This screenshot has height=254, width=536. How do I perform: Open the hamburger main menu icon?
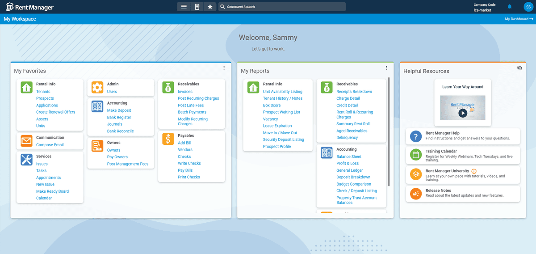[x=184, y=7]
